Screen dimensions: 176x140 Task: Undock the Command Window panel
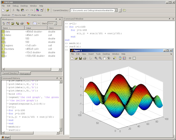point(170,19)
